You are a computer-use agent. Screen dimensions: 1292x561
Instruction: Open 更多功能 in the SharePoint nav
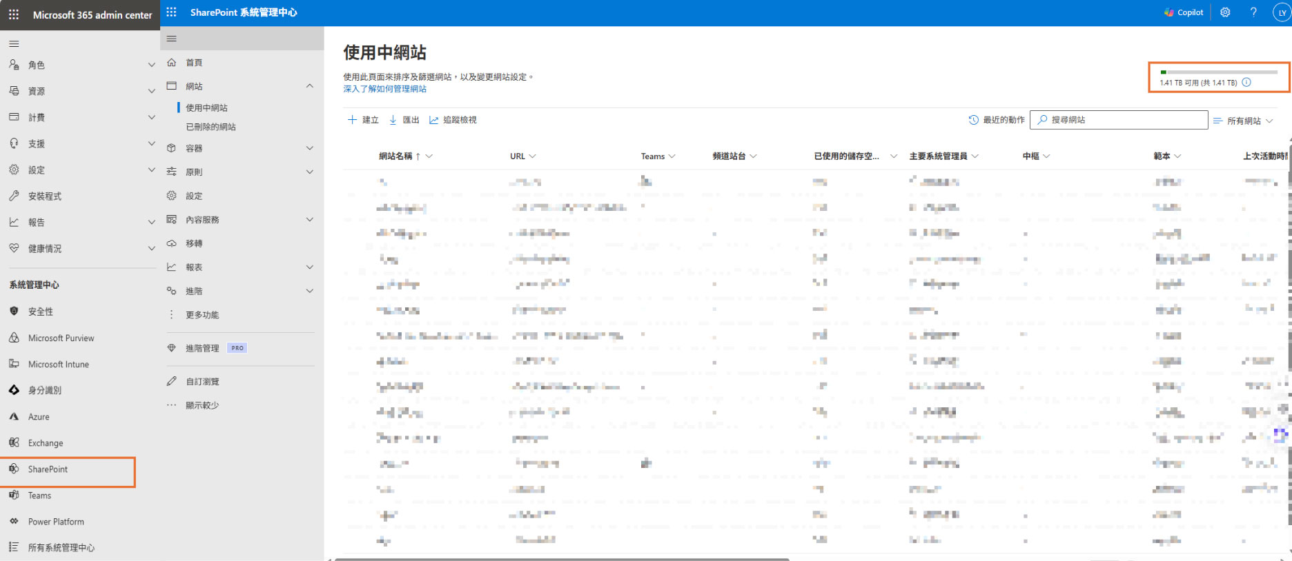coord(202,315)
